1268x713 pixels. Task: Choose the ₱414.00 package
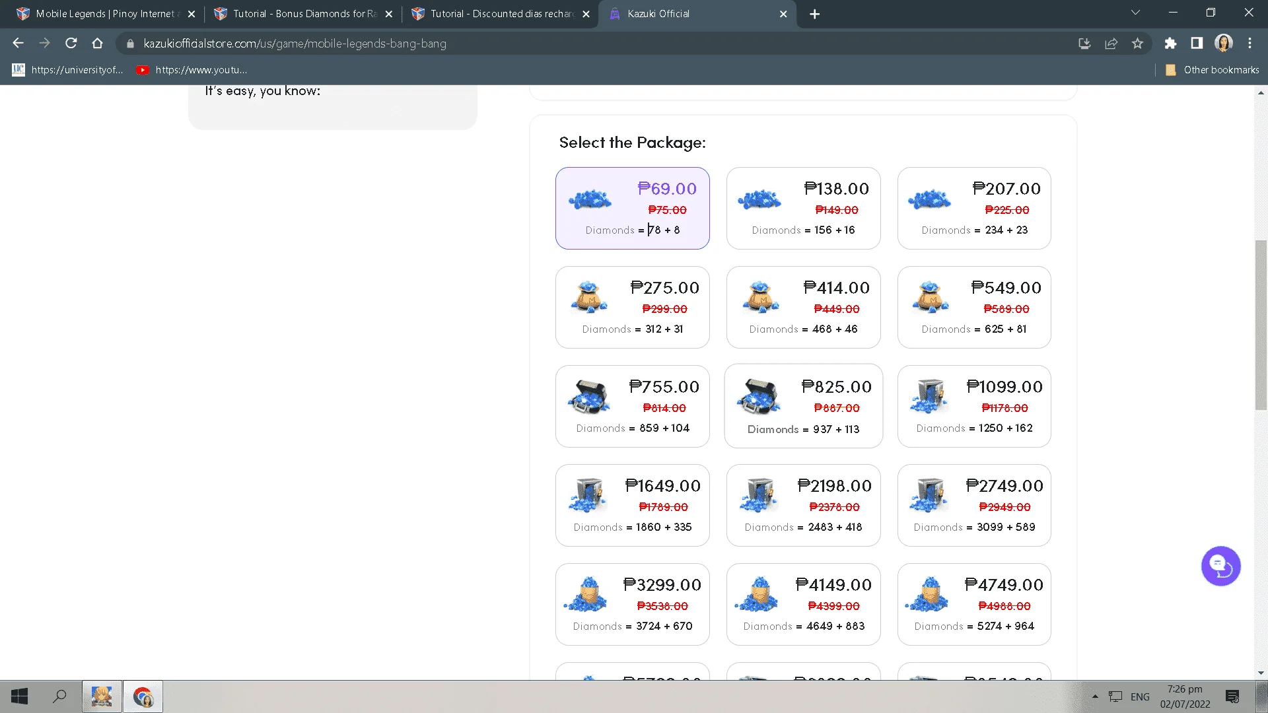coord(803,307)
